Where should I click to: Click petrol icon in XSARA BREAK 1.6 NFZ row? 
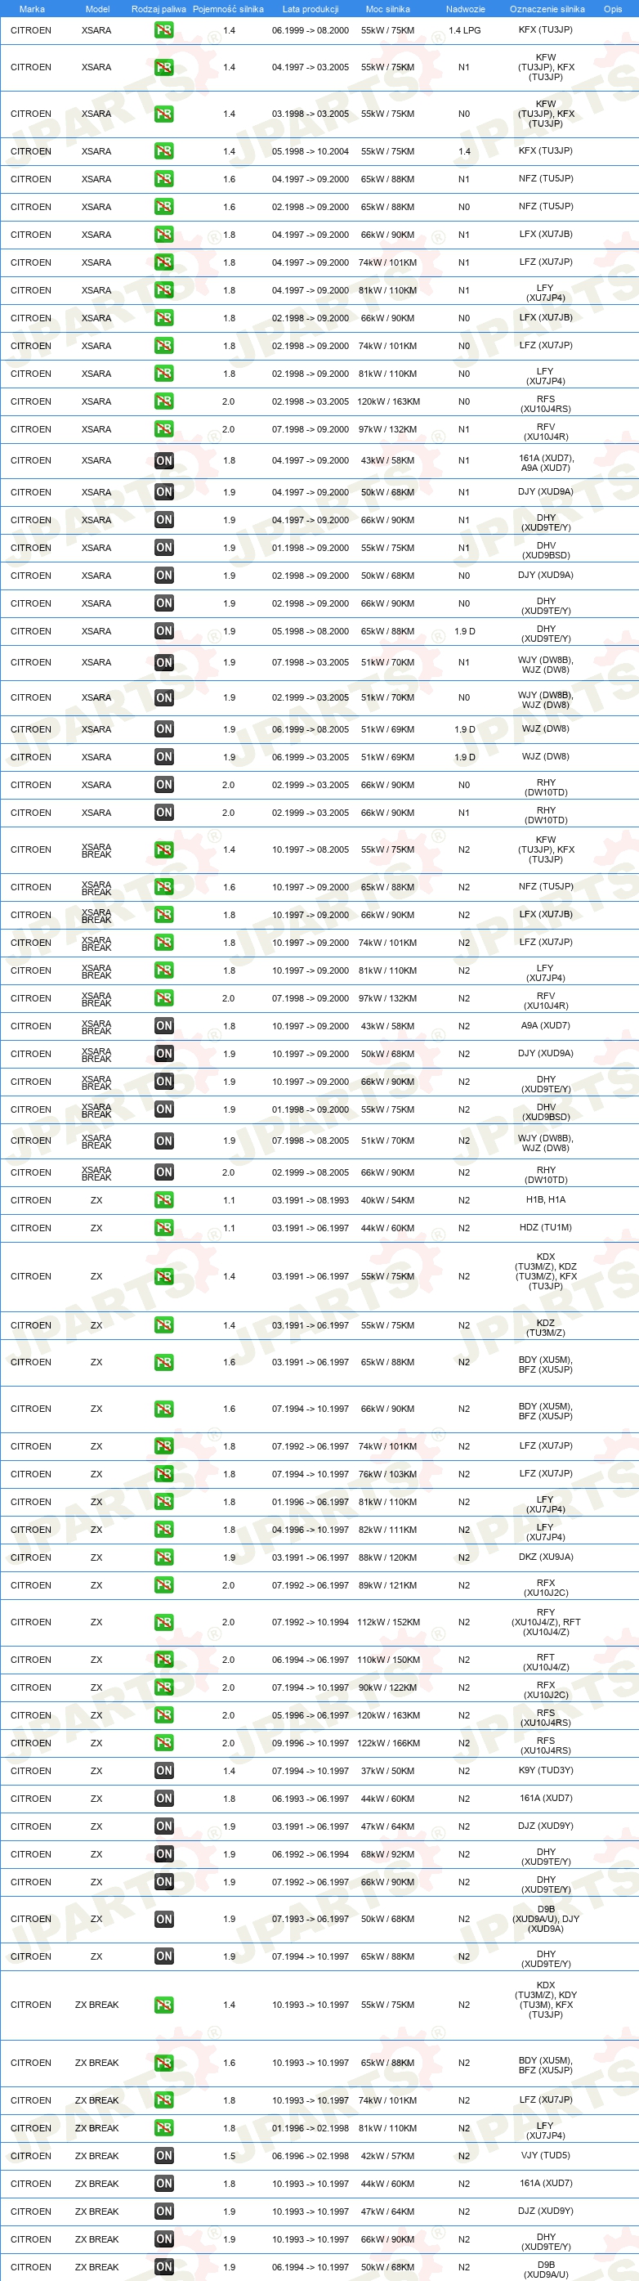[x=163, y=887]
